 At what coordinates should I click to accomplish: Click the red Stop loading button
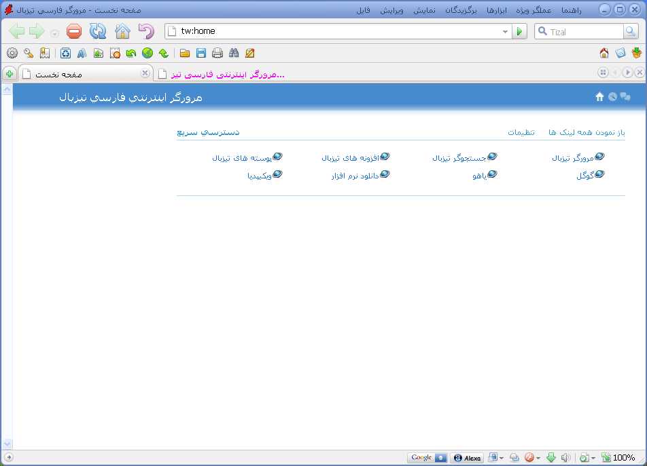pos(74,31)
